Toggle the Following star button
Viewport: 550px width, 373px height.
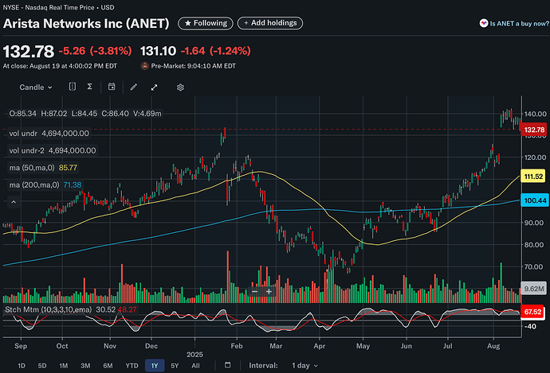[206, 23]
